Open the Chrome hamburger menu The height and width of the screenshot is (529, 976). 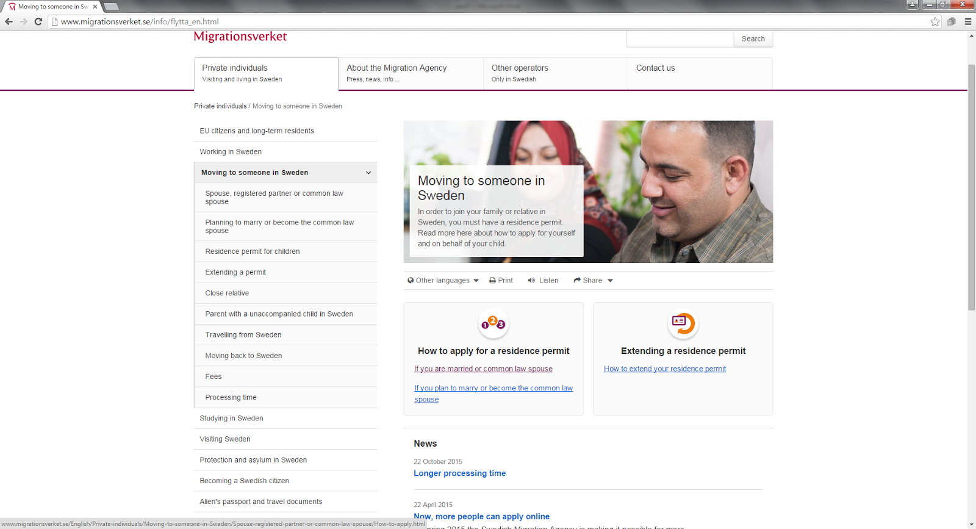click(x=967, y=21)
